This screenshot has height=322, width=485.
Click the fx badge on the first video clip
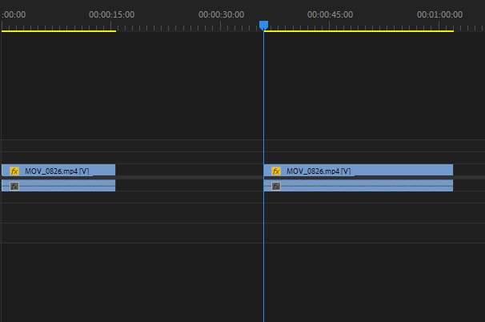pyautogui.click(x=14, y=171)
